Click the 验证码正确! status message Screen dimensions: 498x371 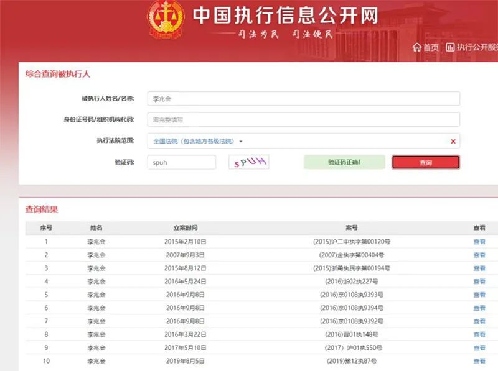coord(344,162)
